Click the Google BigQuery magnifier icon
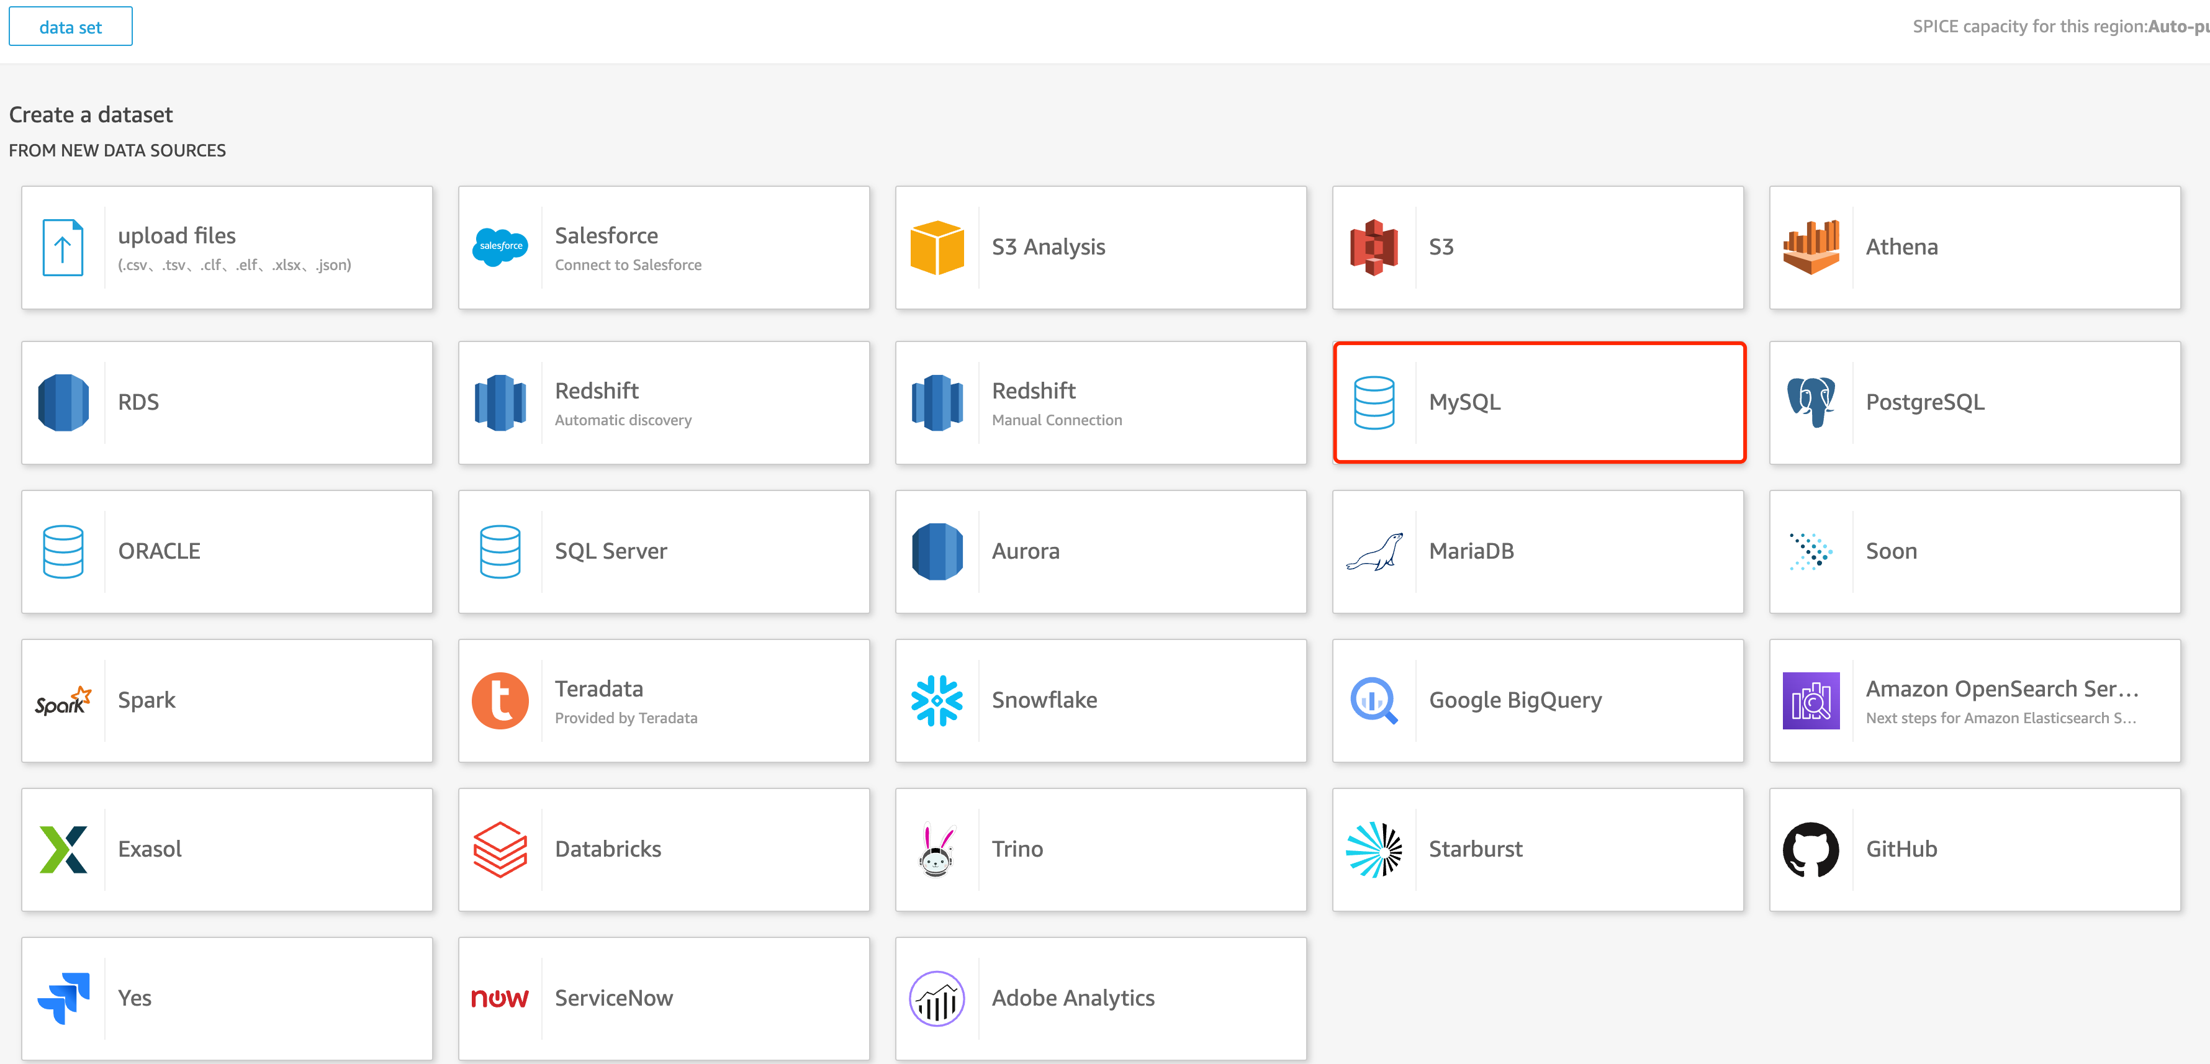Viewport: 2210px width, 1064px height. (x=1374, y=700)
